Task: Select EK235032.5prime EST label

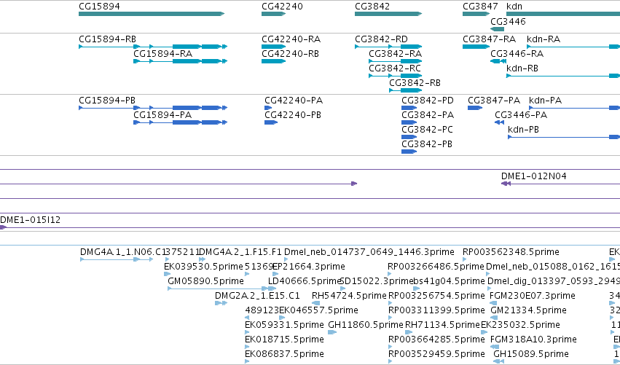Action: tap(520, 325)
